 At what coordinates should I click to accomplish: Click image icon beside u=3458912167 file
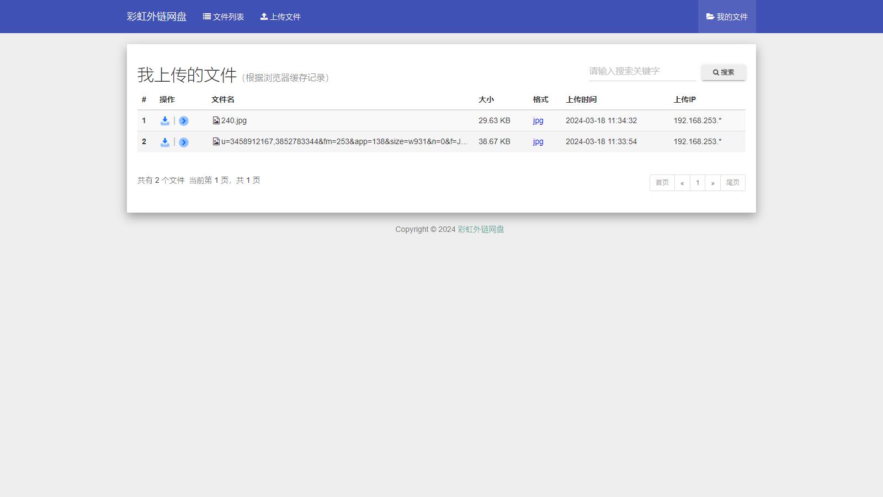(216, 141)
